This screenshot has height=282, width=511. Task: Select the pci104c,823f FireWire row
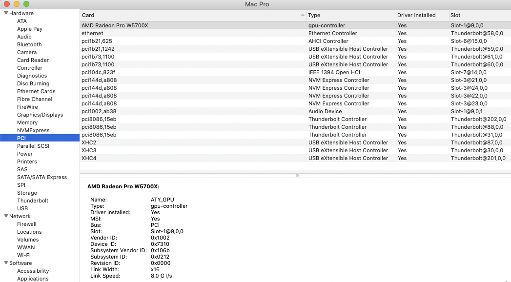point(295,72)
